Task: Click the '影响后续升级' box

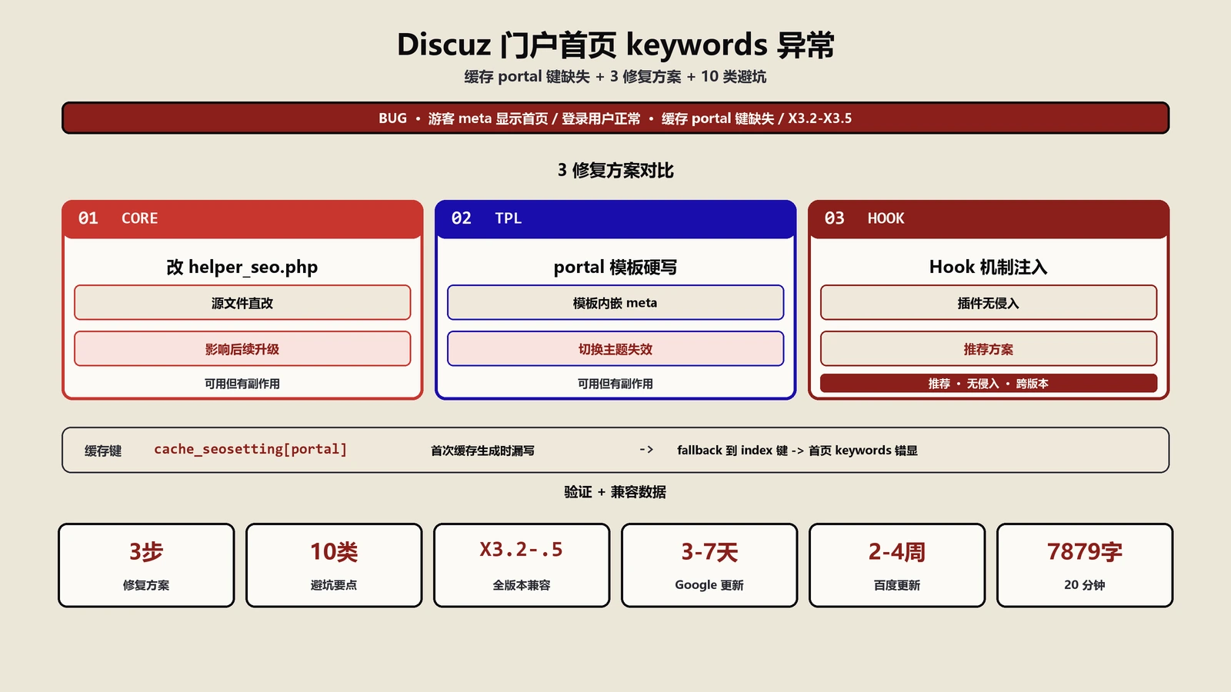Action: tap(242, 349)
